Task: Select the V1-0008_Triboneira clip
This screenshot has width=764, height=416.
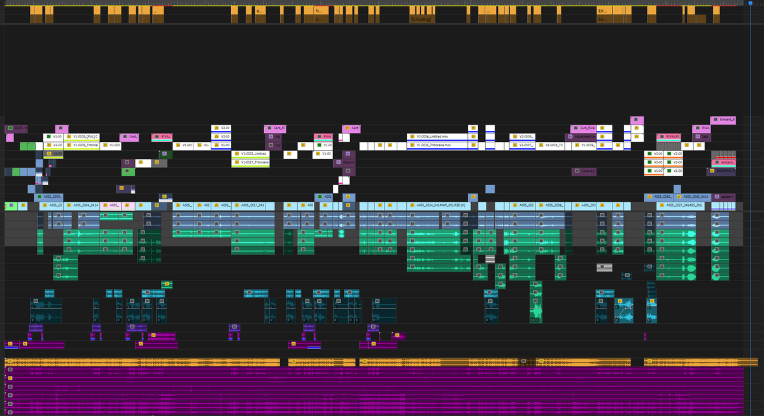Action: [81, 146]
